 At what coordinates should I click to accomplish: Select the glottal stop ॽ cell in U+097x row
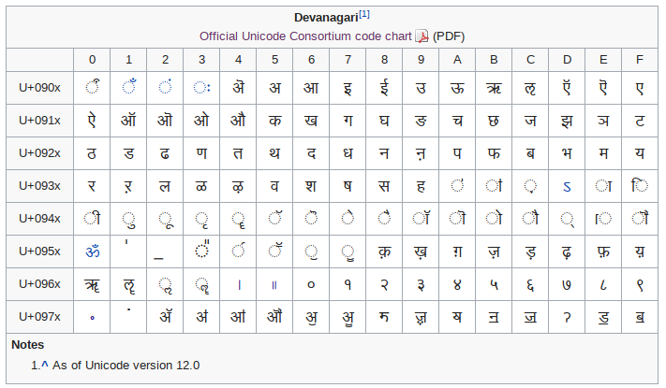[567, 316]
